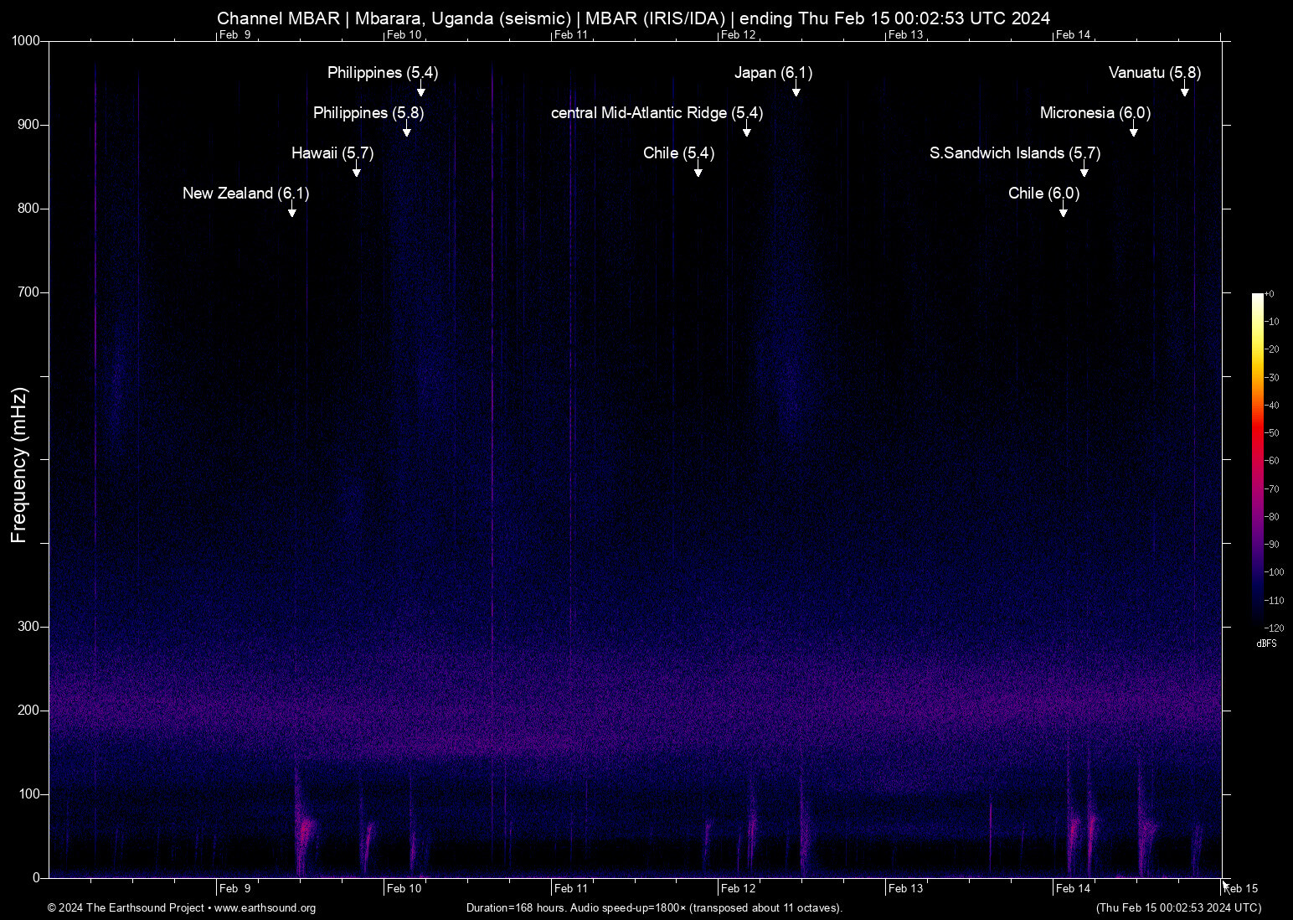
Task: Select the Duration=168 hours footer text
Action: click(653, 908)
